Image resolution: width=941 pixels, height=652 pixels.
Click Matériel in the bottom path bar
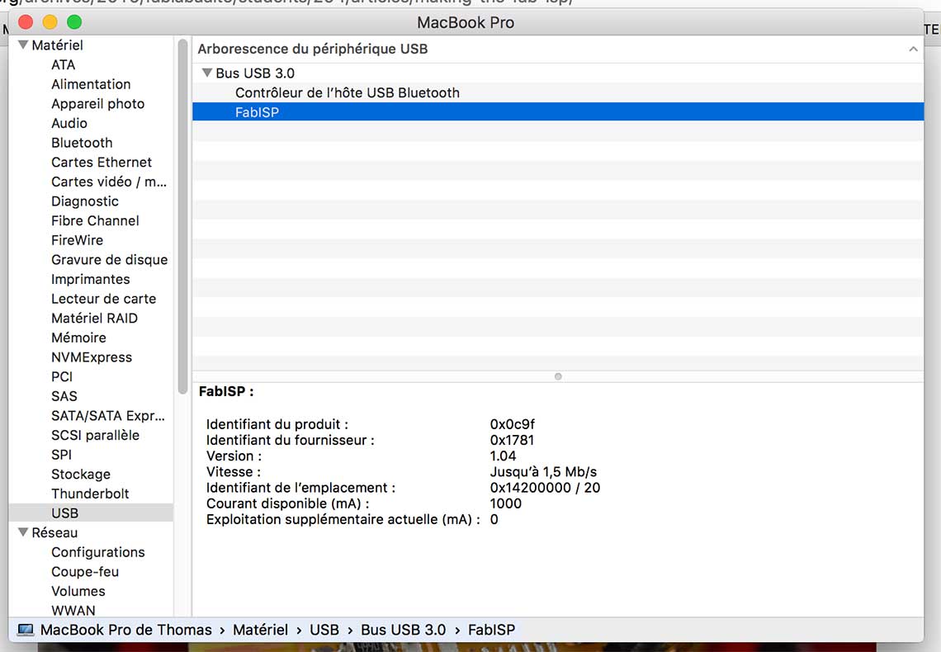pyautogui.click(x=261, y=630)
